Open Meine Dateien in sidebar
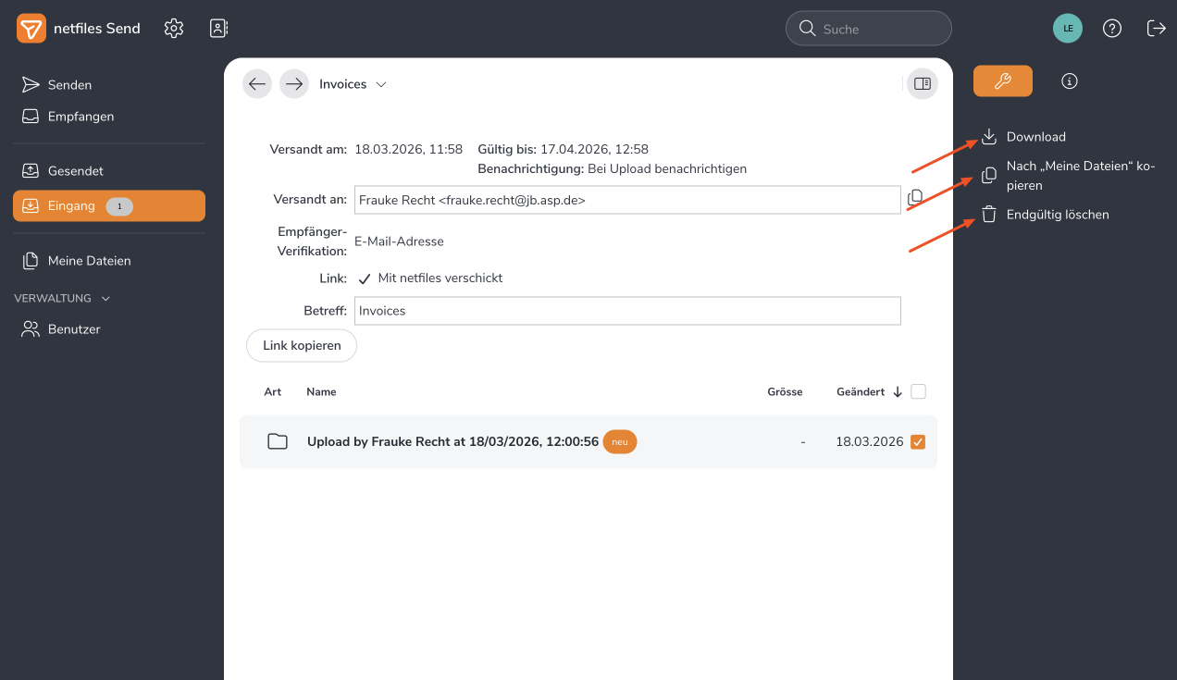The image size is (1177, 680). tap(89, 261)
